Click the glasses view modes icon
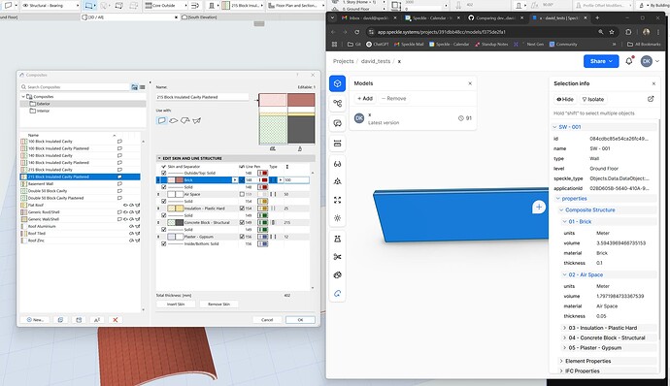670x386 pixels. [338, 164]
